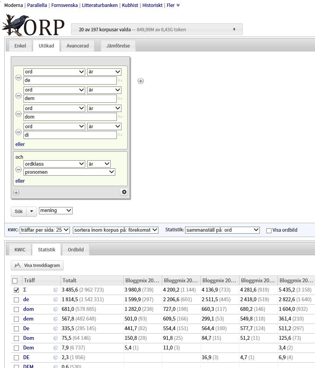315x368 pixels.
Task: Add a new token box right of query
Action: pos(141,81)
